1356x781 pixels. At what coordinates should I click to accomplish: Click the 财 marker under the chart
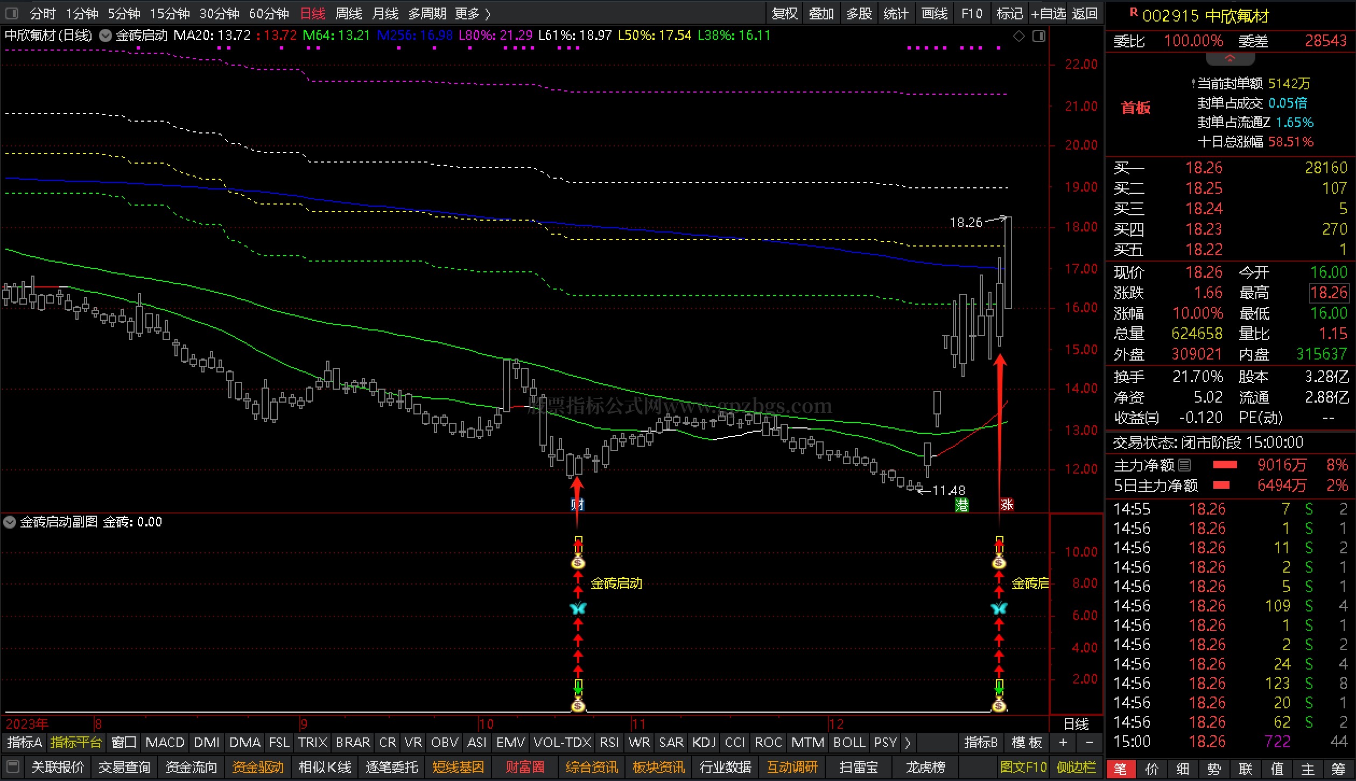[577, 504]
